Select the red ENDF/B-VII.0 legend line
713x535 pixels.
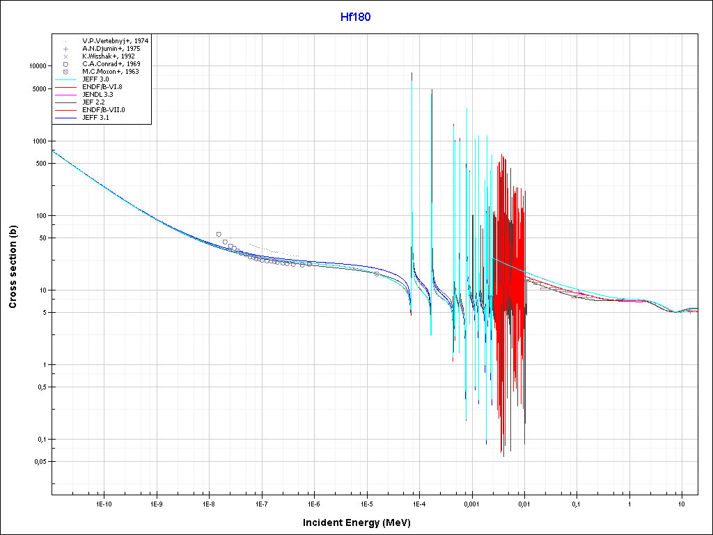[x=65, y=110]
